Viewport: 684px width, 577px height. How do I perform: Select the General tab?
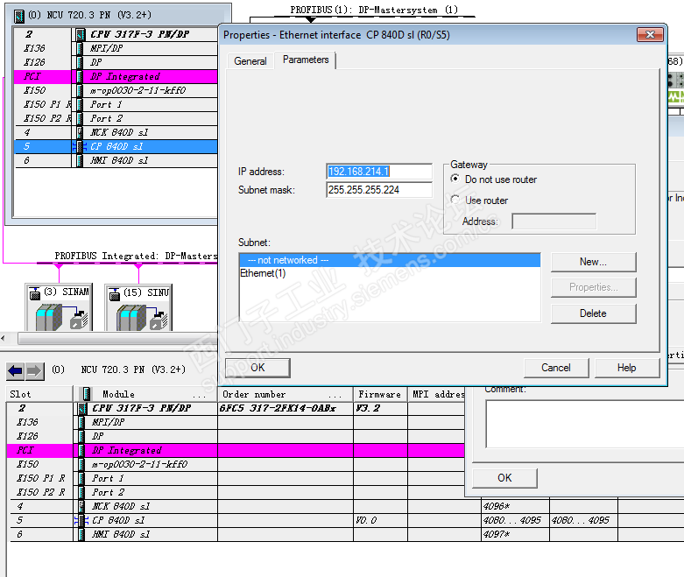[250, 61]
